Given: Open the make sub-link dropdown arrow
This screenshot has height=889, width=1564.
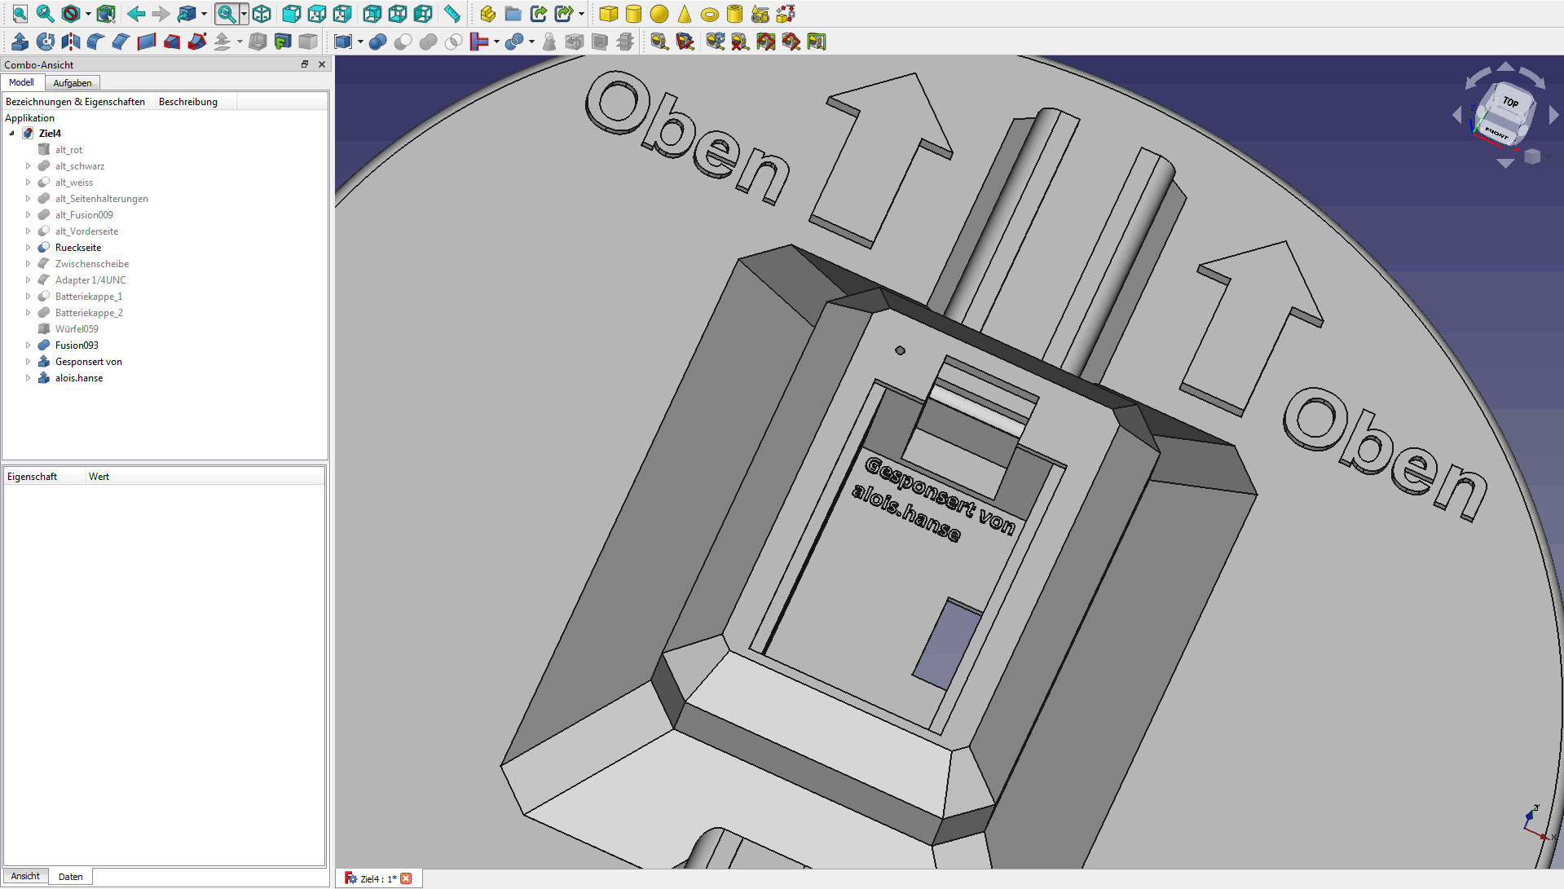Looking at the screenshot, I should (581, 14).
